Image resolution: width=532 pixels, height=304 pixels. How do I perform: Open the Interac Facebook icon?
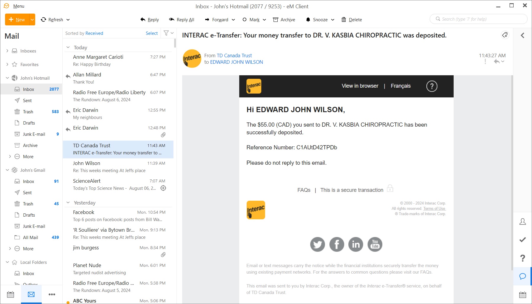pyautogui.click(x=337, y=244)
